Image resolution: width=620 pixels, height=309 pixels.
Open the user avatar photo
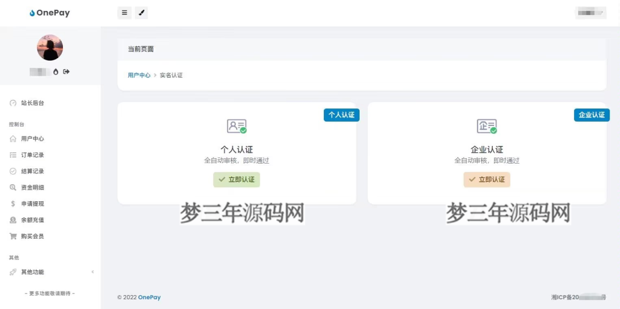[50, 47]
